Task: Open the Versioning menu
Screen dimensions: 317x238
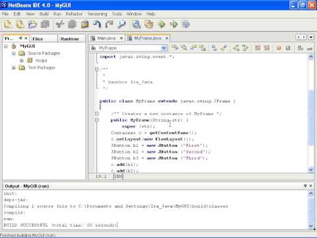Action: click(97, 14)
